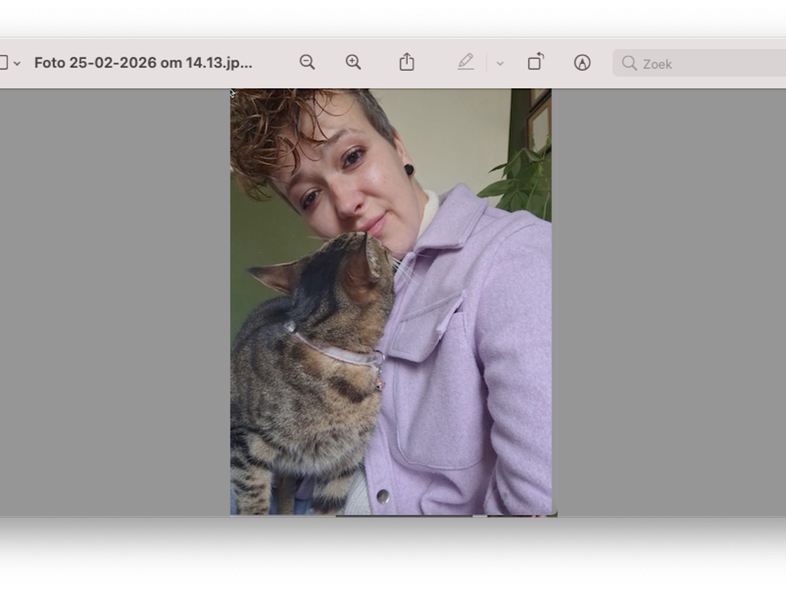Focus the Zoek search field
786x590 pixels.
tap(707, 64)
